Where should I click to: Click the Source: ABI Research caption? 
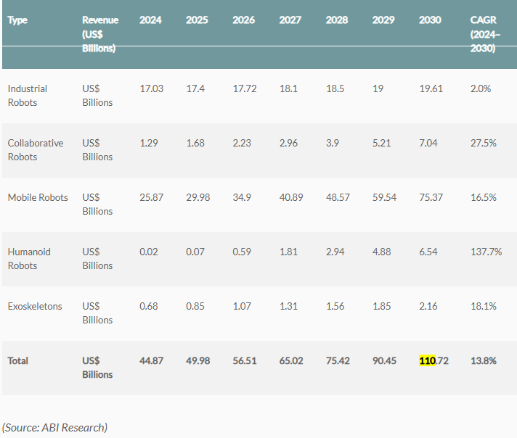[54, 427]
